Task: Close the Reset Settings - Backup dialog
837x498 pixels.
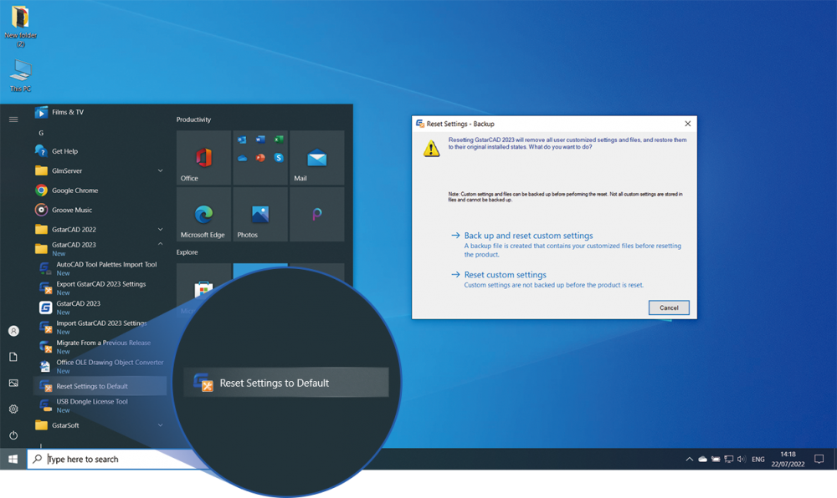Action: (x=687, y=124)
